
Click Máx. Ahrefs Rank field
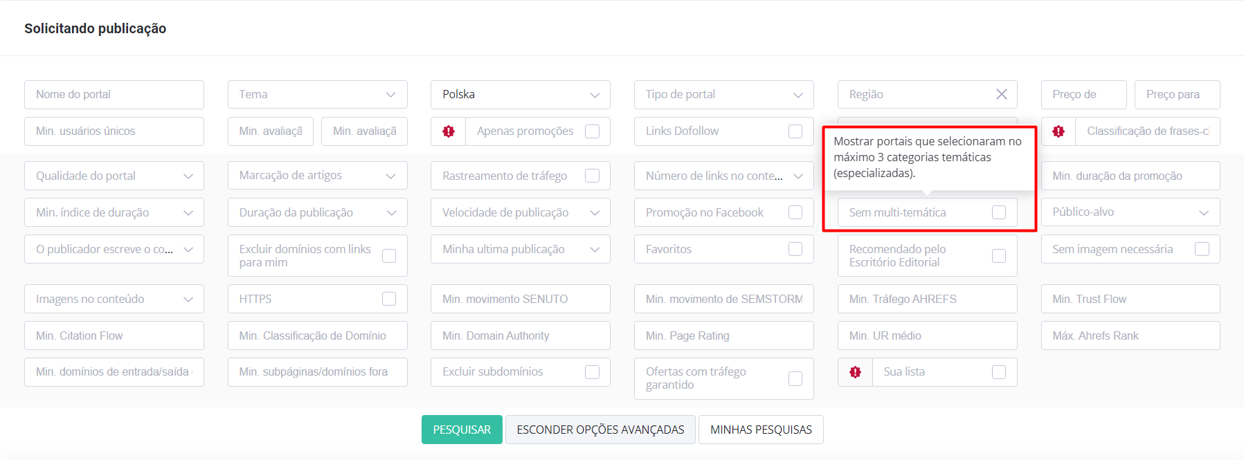click(1130, 335)
